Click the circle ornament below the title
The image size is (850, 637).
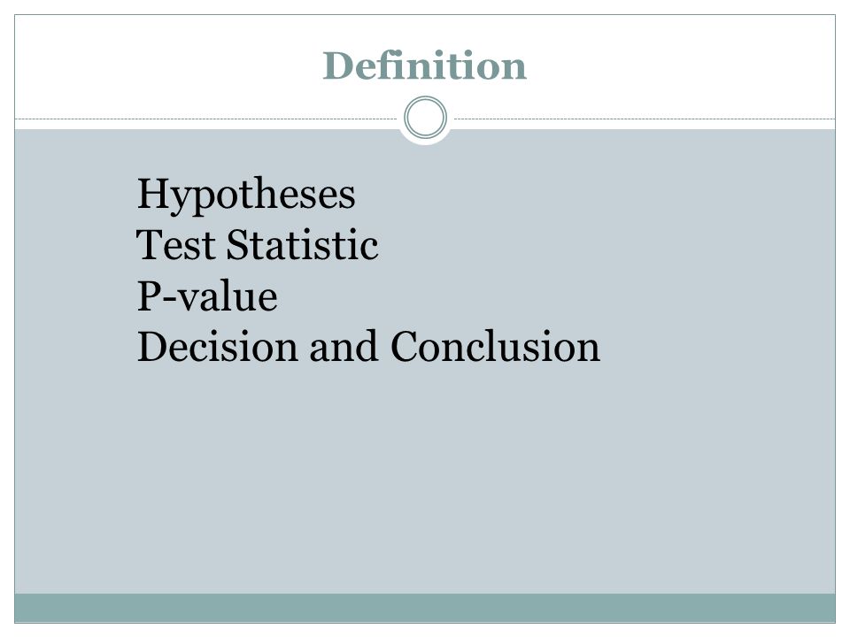pos(426,118)
